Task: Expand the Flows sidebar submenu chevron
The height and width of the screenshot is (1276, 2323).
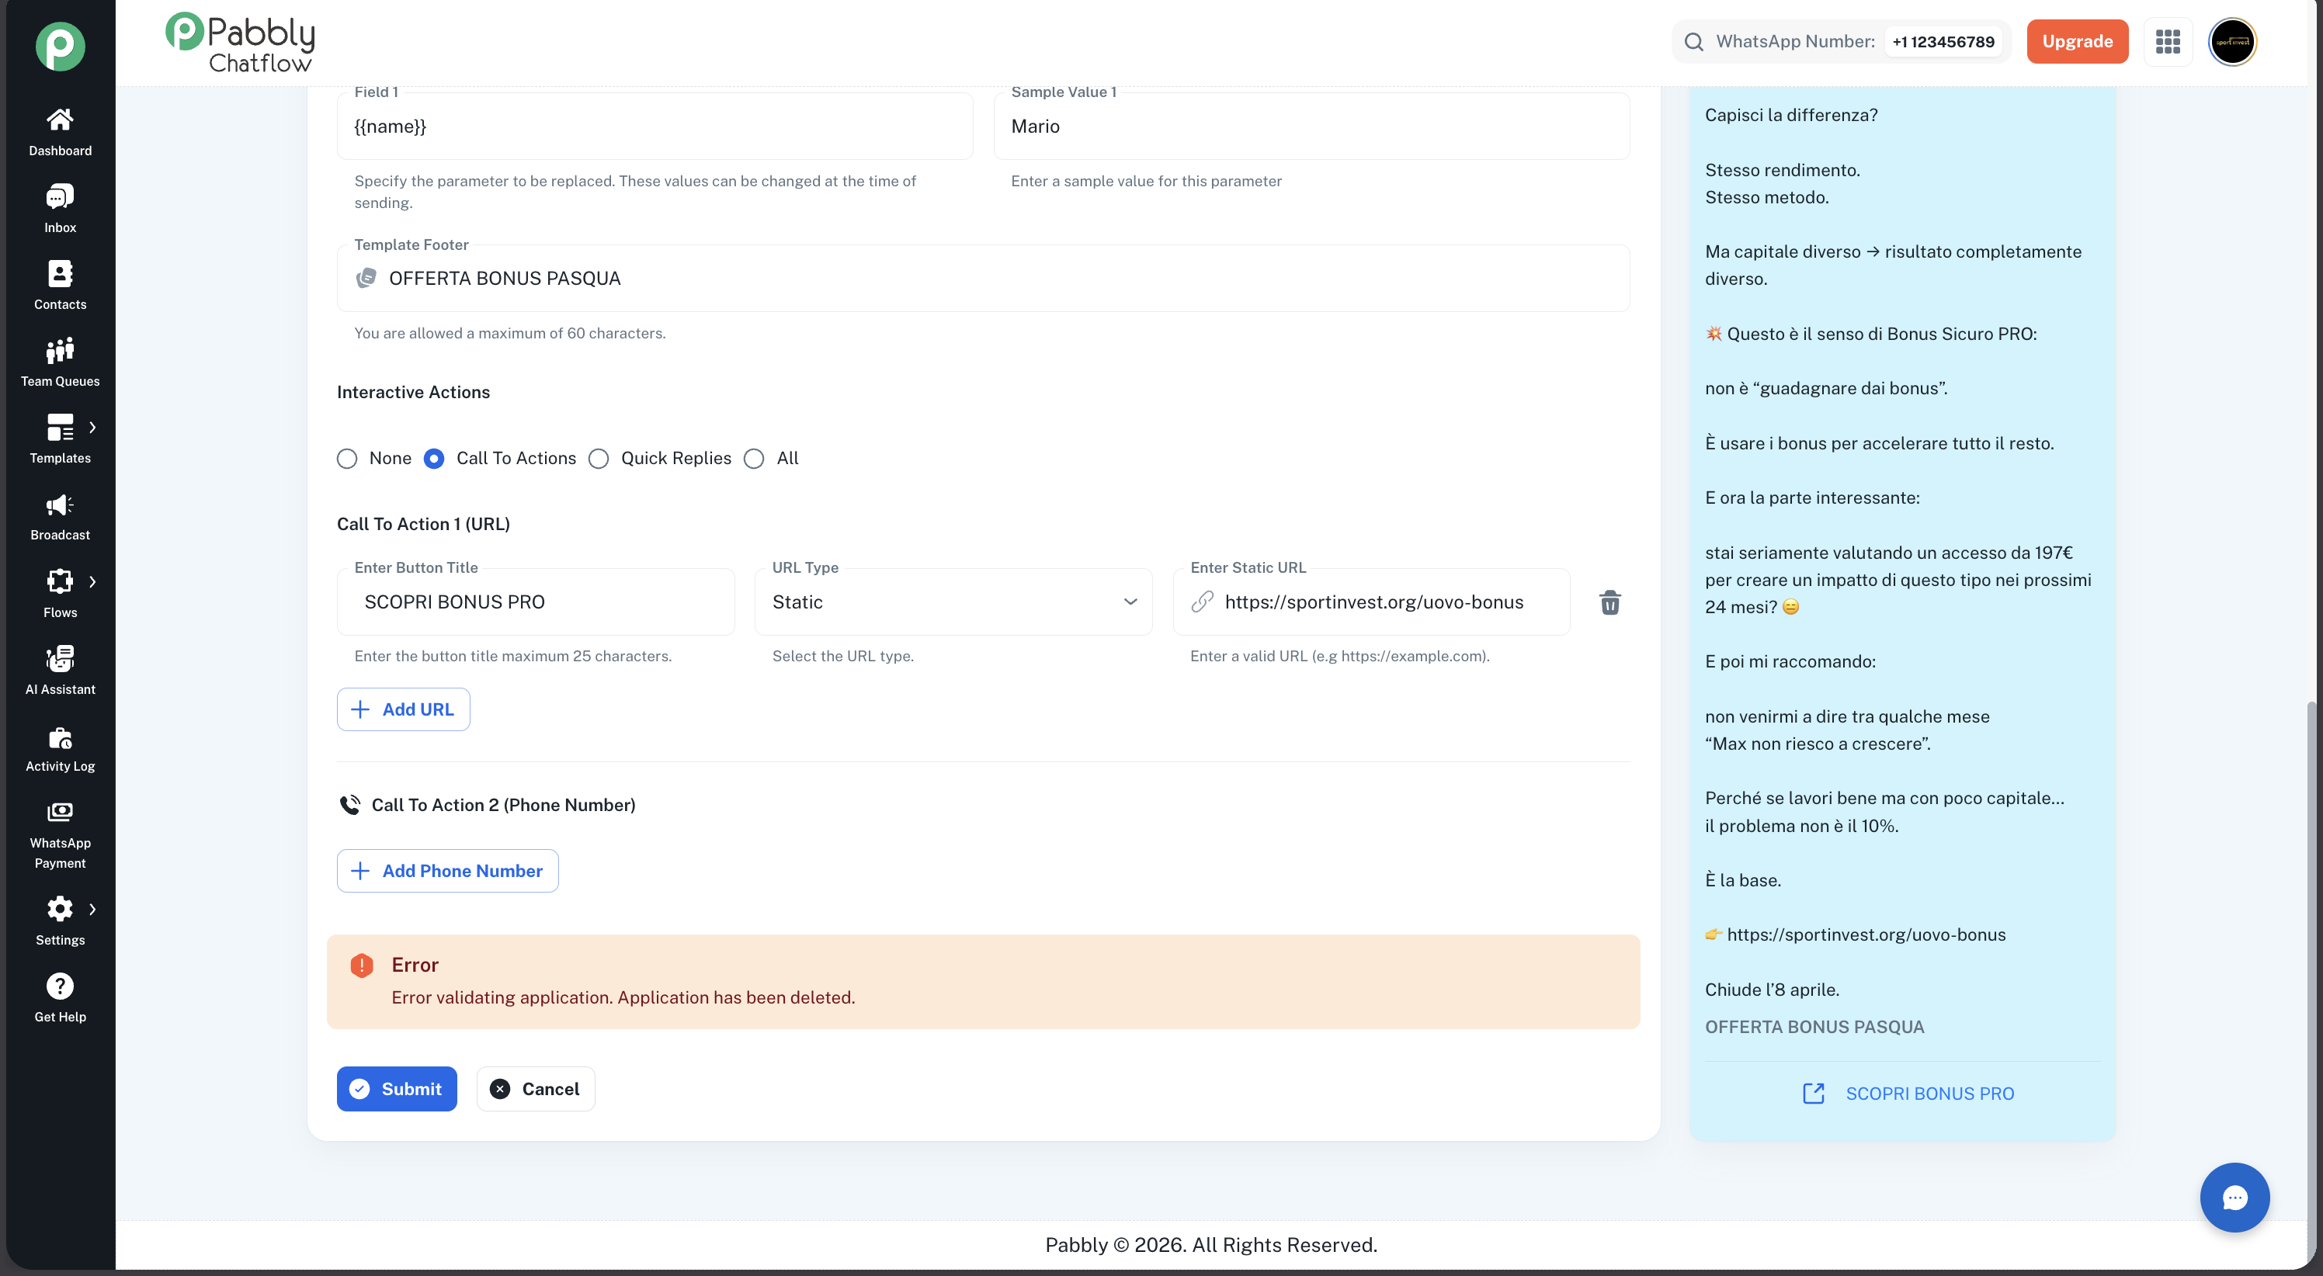Action: pos(92,581)
